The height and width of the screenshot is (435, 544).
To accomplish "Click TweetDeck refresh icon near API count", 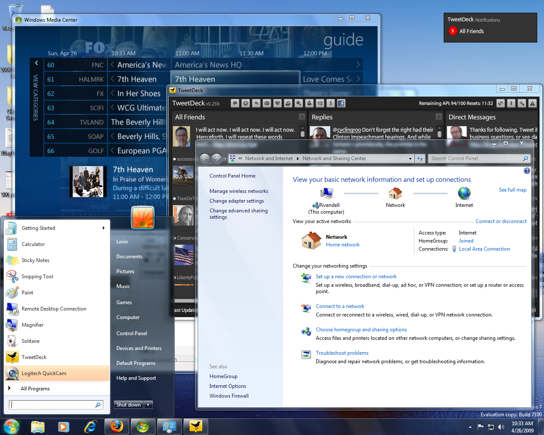I will click(x=501, y=103).
